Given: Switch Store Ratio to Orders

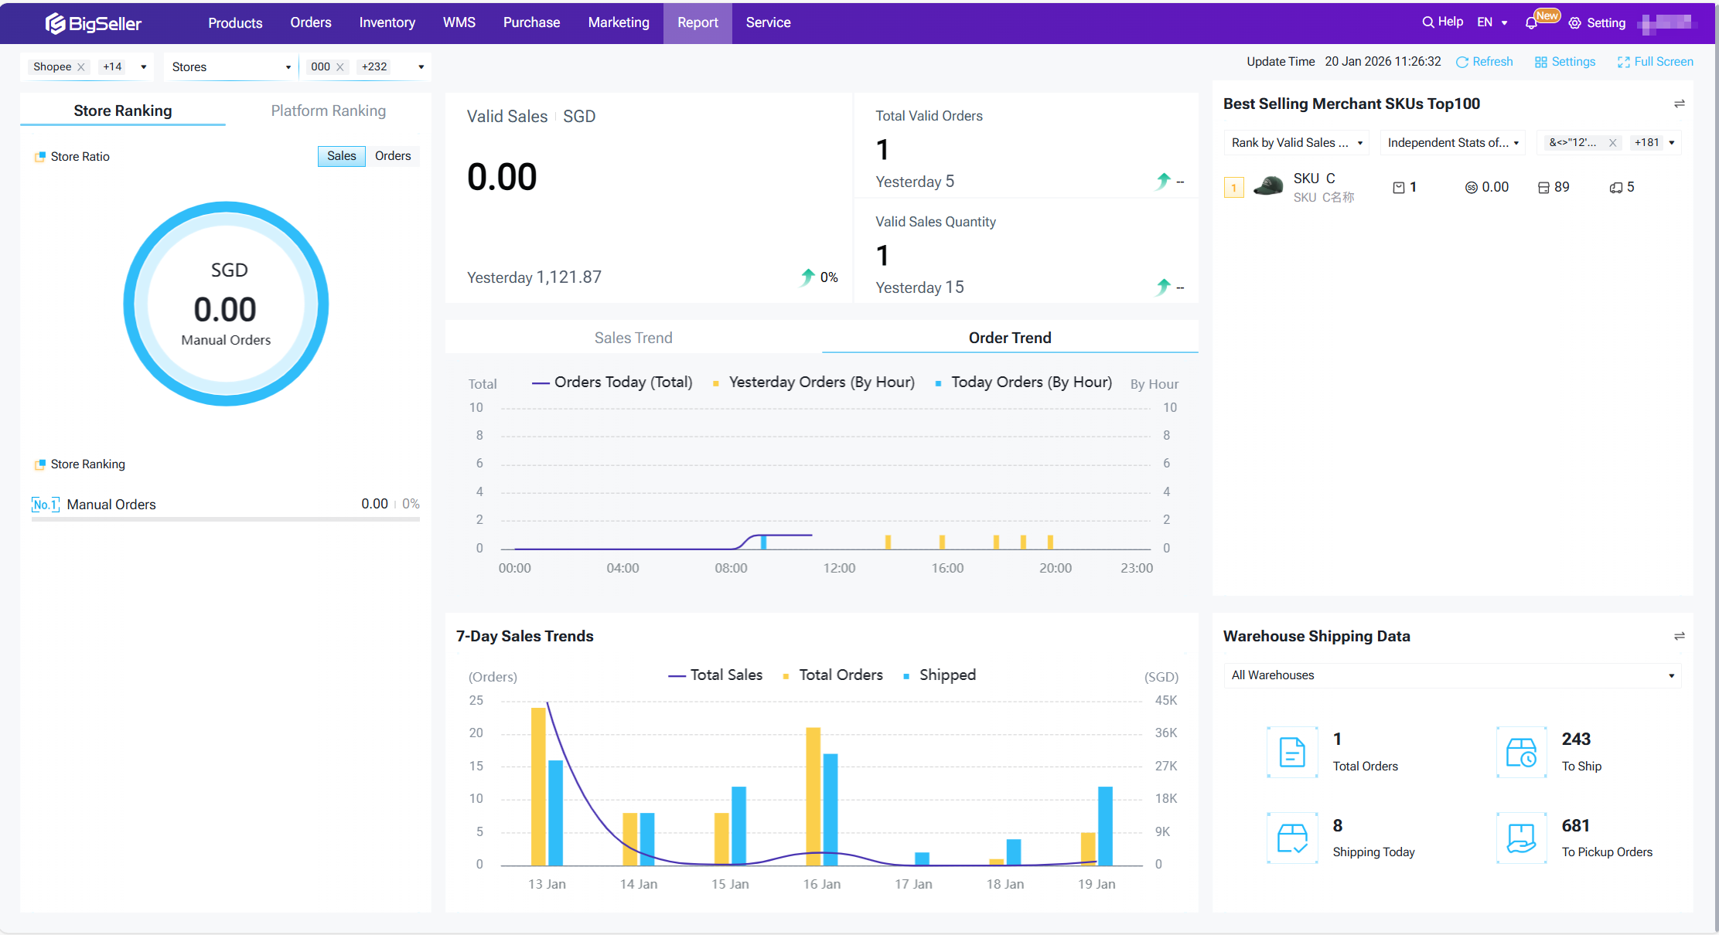Looking at the screenshot, I should coord(393,156).
